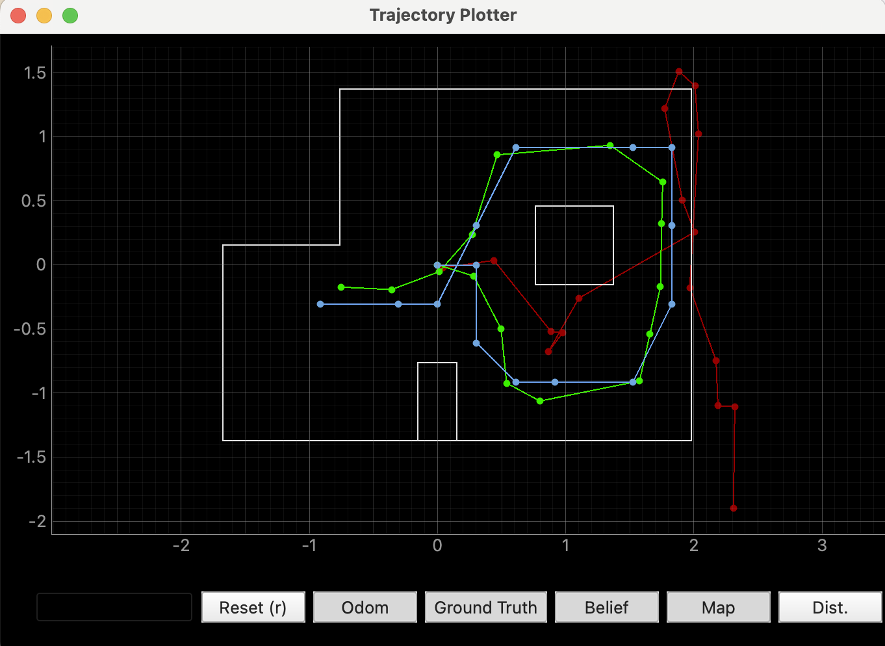Toggle the Belief trajectory button
The height and width of the screenshot is (646, 885).
pos(607,608)
